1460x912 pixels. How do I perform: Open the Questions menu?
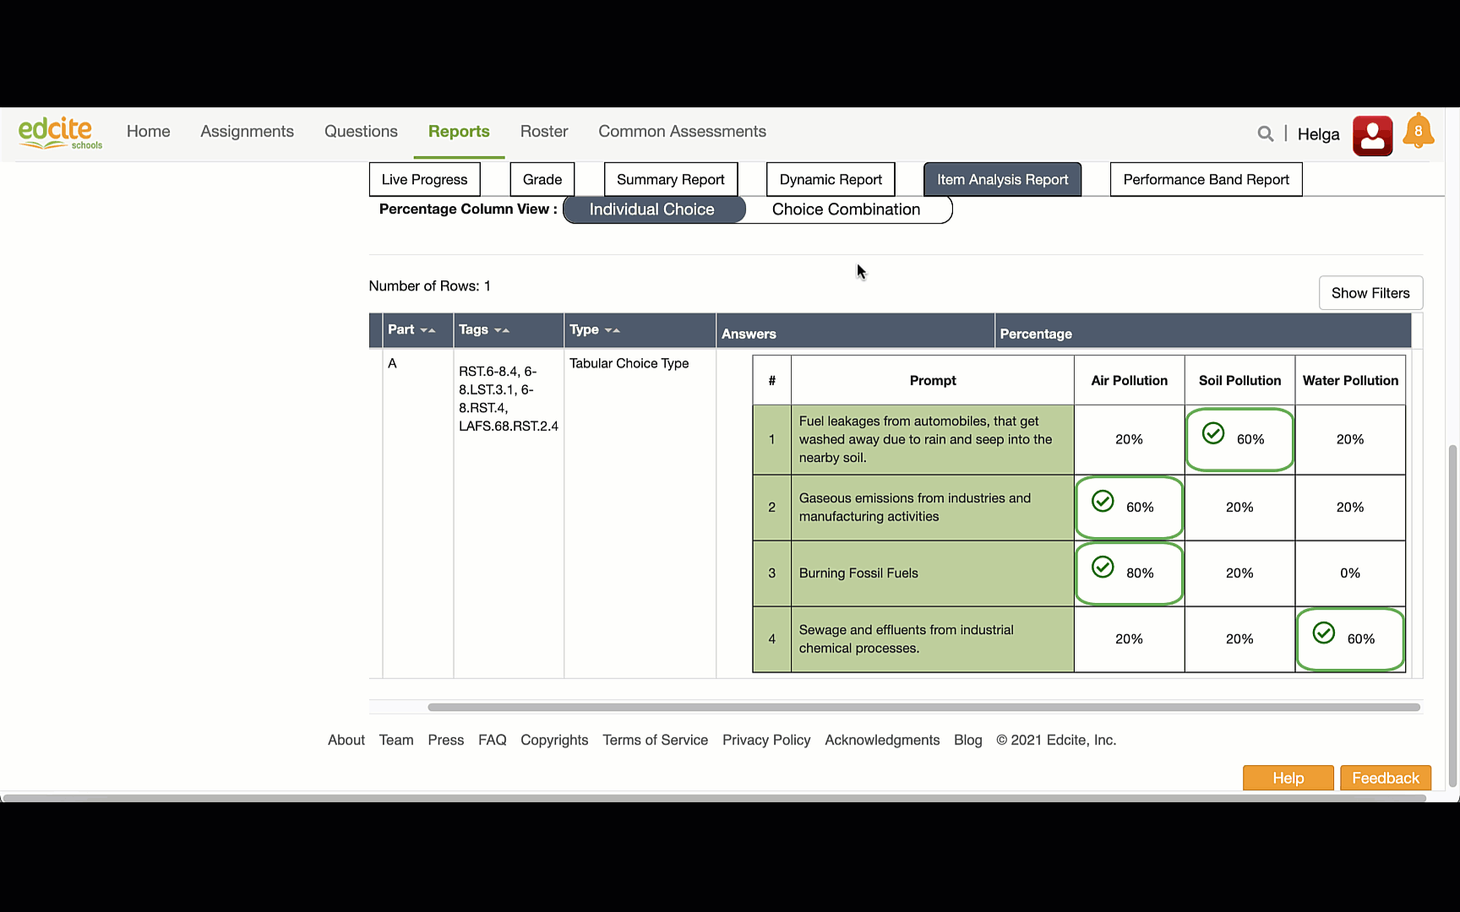(x=361, y=132)
